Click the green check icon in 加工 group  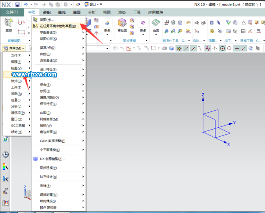click(x=228, y=23)
